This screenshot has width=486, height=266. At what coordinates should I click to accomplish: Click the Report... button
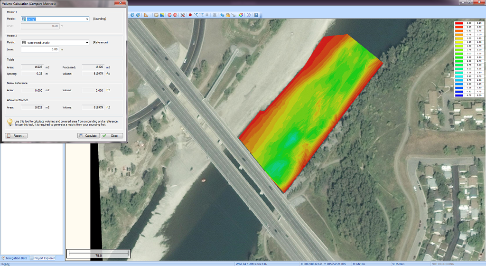(16, 135)
